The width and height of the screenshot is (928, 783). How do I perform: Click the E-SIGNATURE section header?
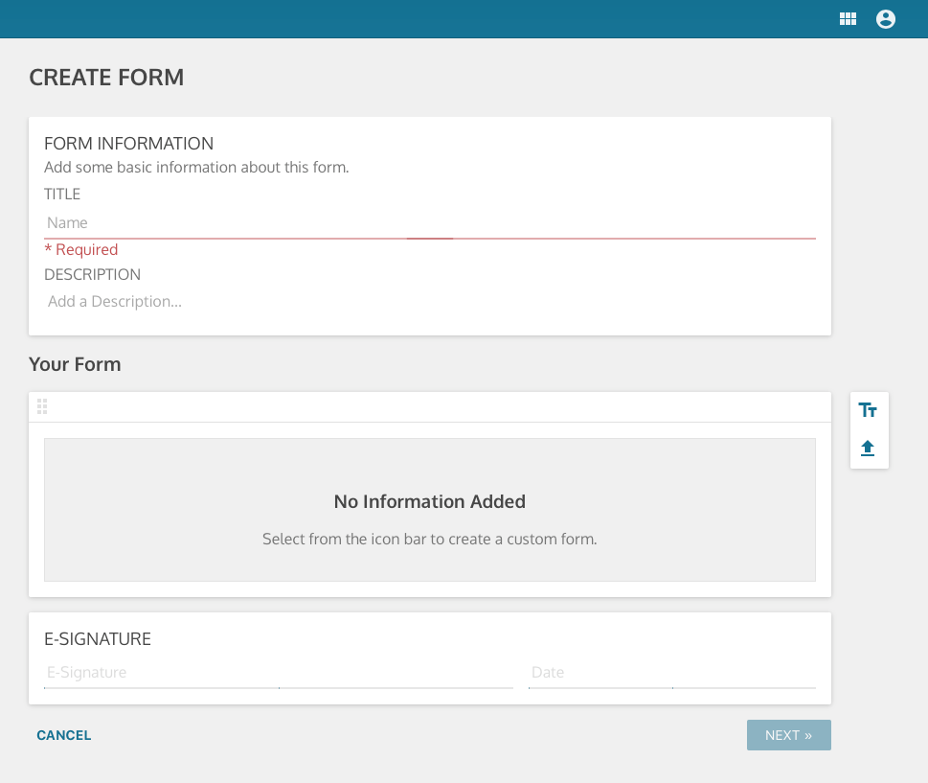[98, 638]
